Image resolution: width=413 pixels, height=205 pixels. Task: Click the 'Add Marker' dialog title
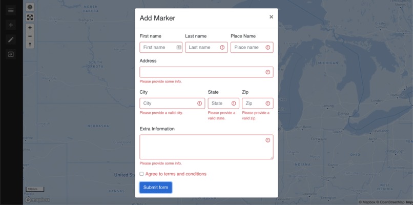157,18
